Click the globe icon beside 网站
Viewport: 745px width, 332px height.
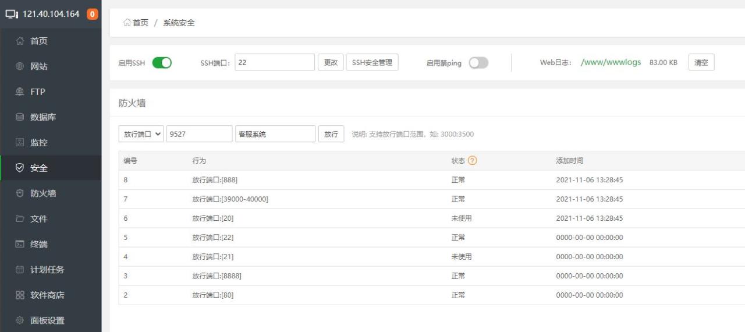tap(20, 66)
